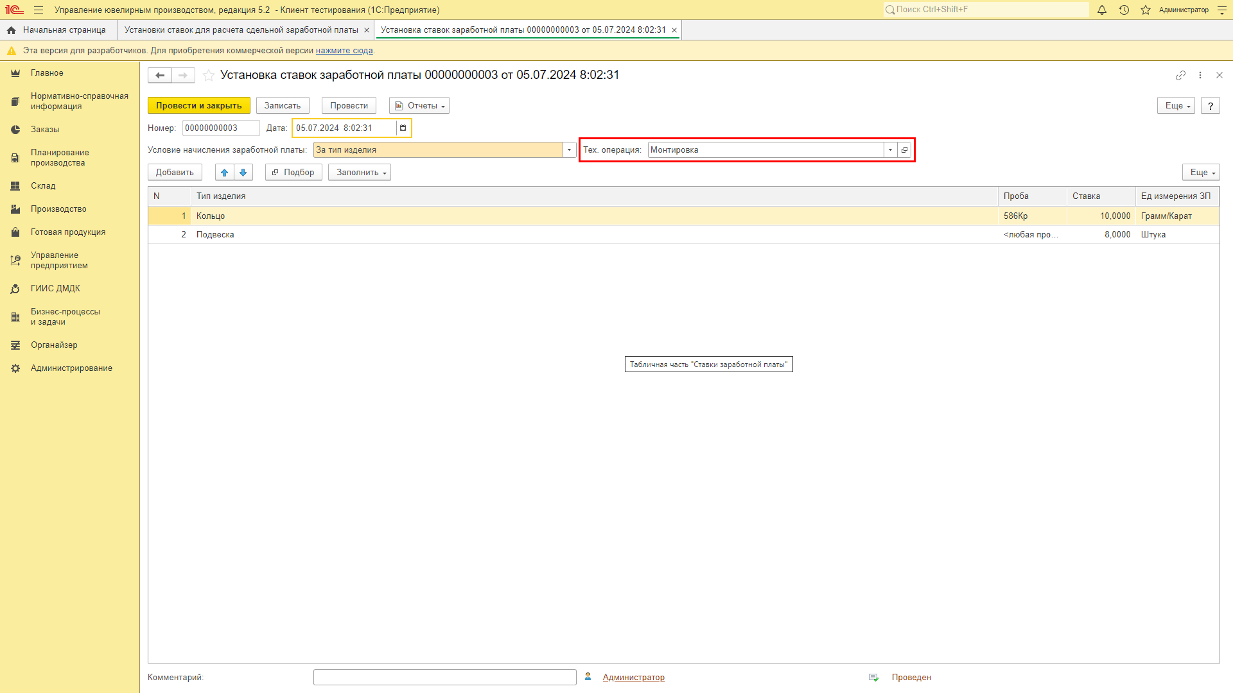Open notifications bell icon
This screenshot has width=1233, height=693.
[x=1102, y=10]
